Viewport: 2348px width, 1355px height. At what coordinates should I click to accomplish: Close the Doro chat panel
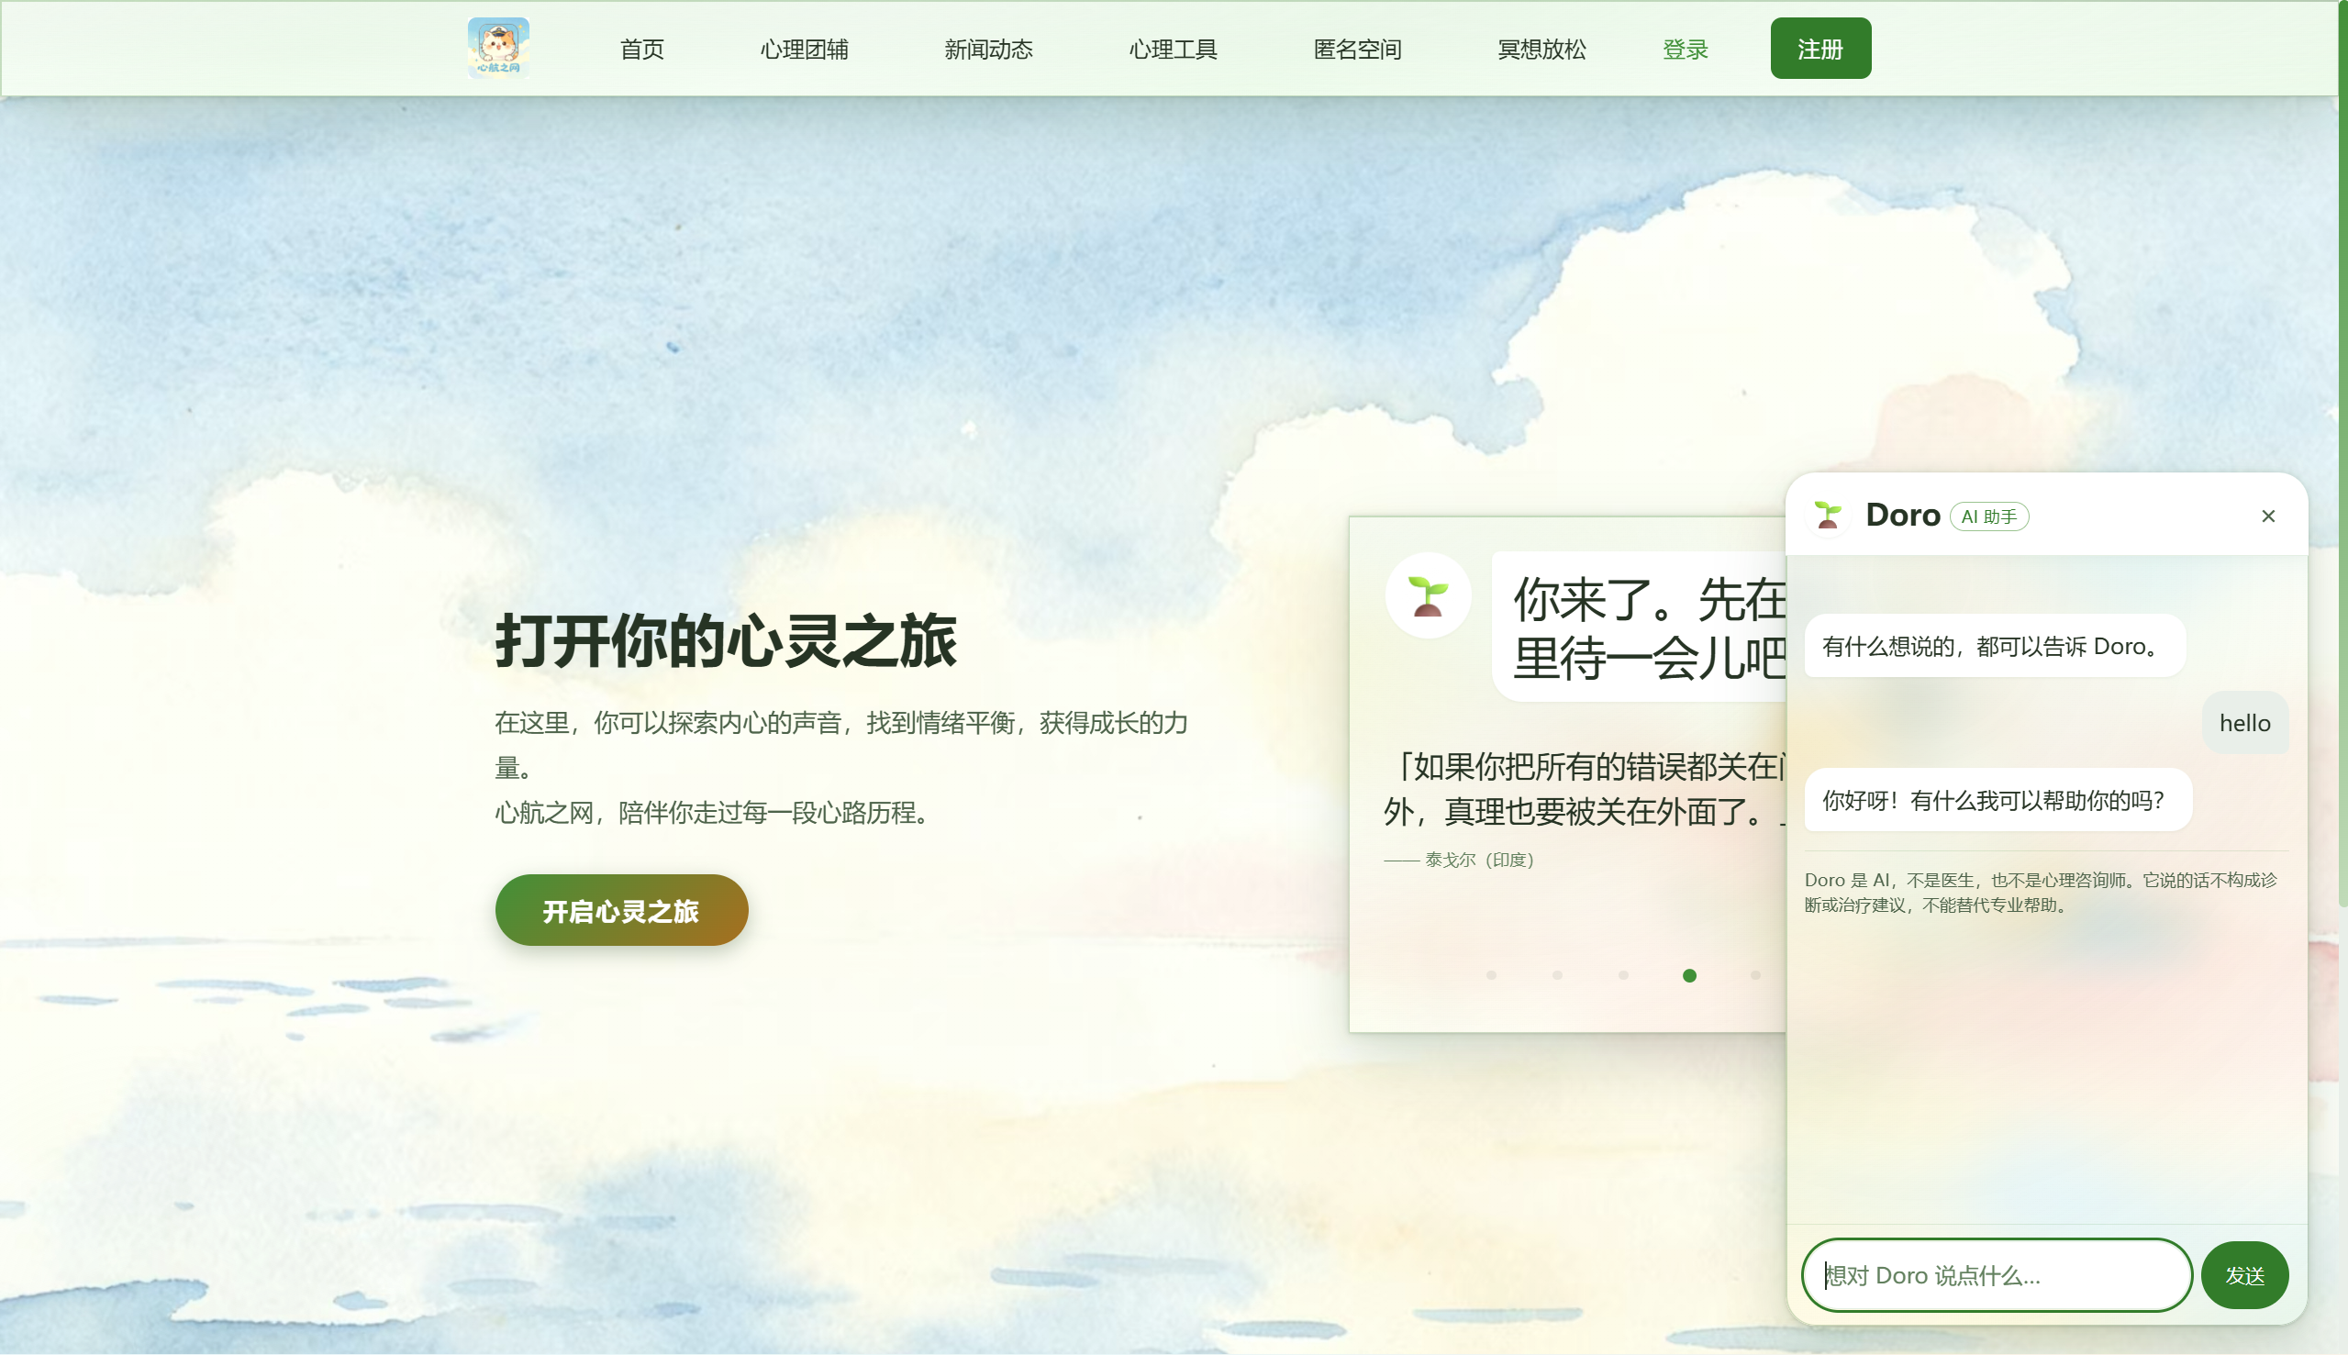tap(2268, 516)
